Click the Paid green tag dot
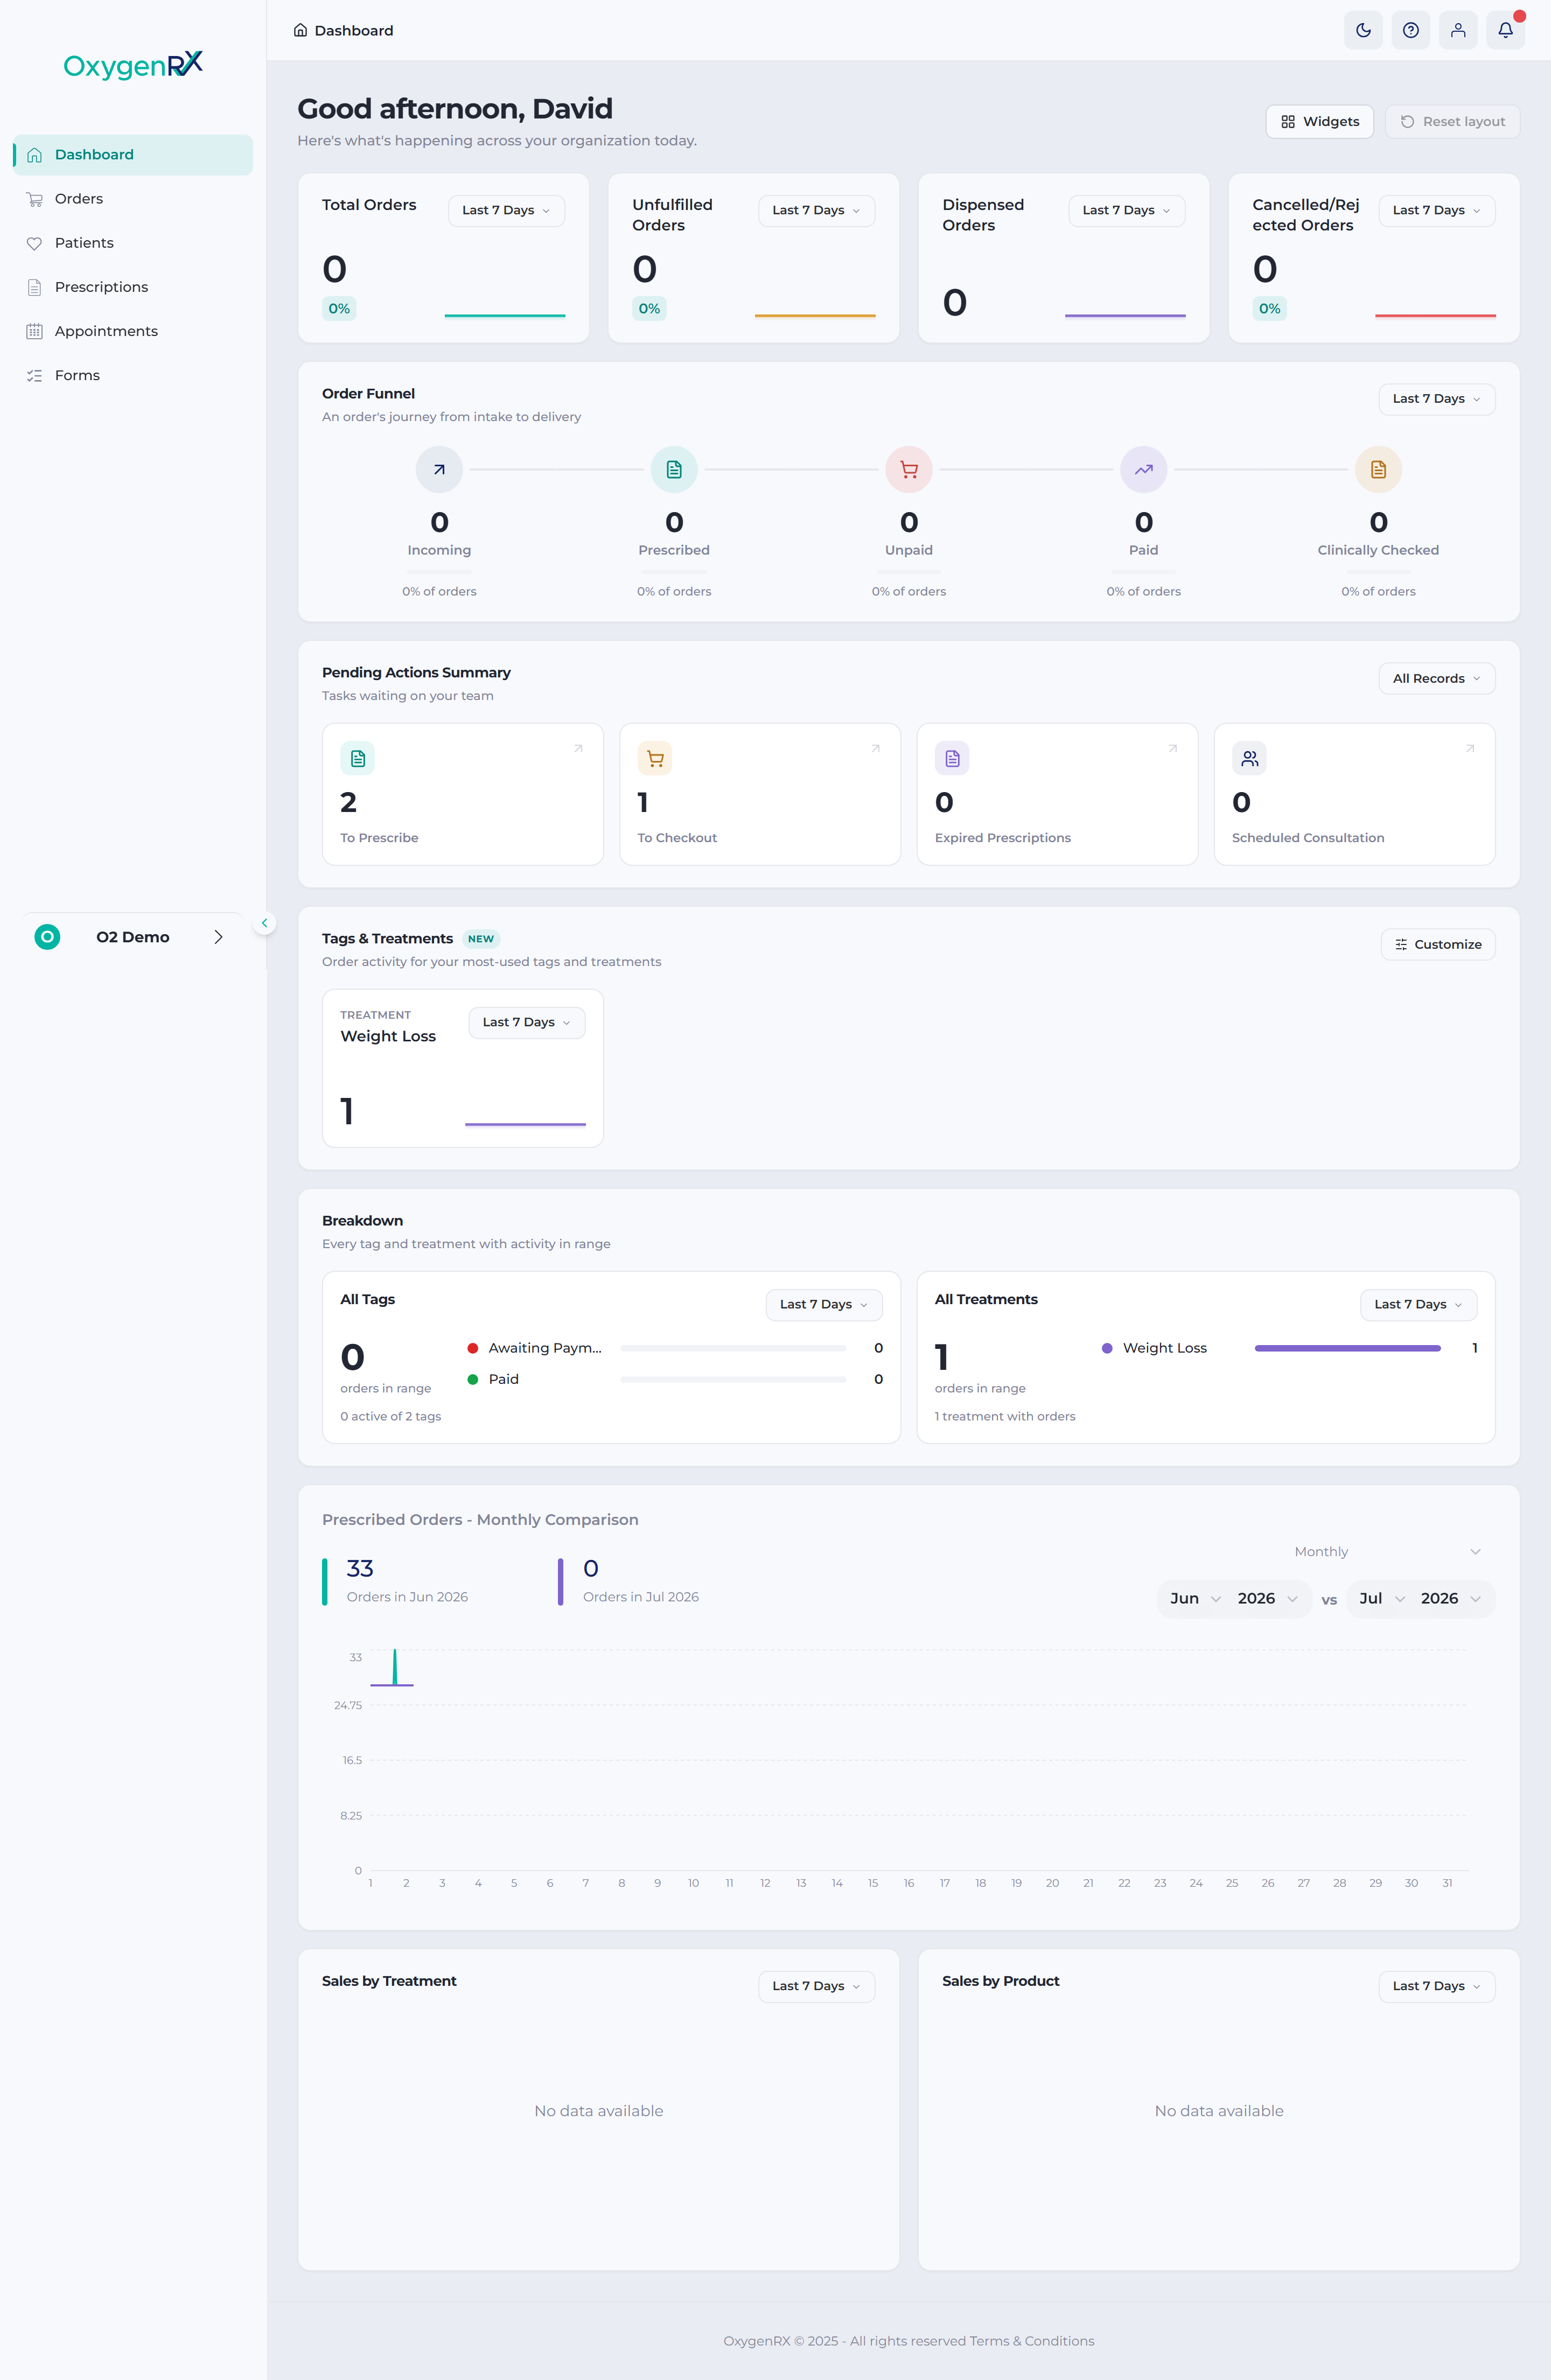The width and height of the screenshot is (1551, 2380). pyautogui.click(x=473, y=1379)
